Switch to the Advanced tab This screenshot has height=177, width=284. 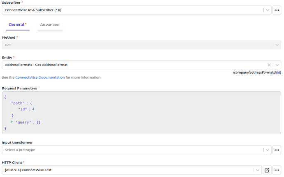tap(50, 25)
